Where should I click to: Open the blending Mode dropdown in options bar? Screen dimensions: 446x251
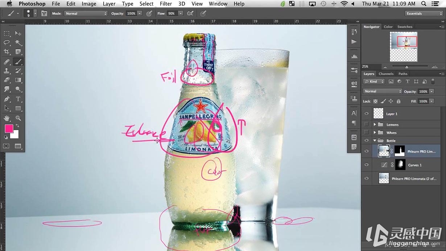pyautogui.click(x=86, y=13)
